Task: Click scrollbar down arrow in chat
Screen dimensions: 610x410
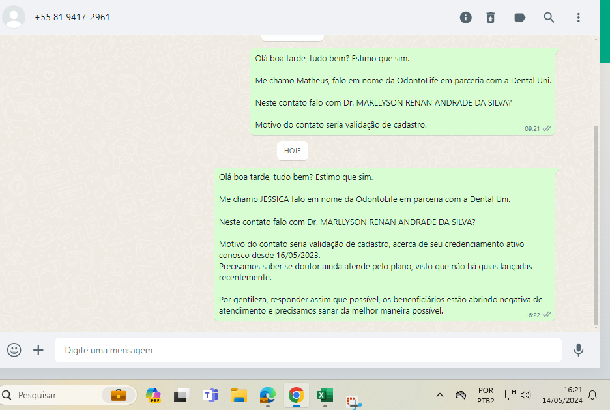Action: coord(596,327)
